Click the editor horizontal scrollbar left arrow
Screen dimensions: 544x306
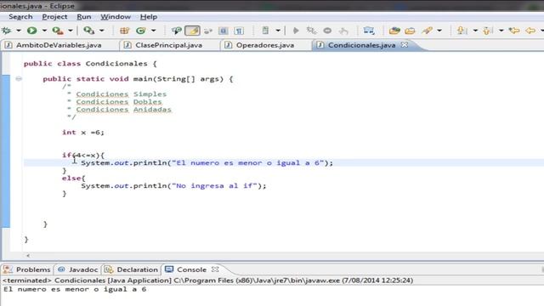pos(28,256)
